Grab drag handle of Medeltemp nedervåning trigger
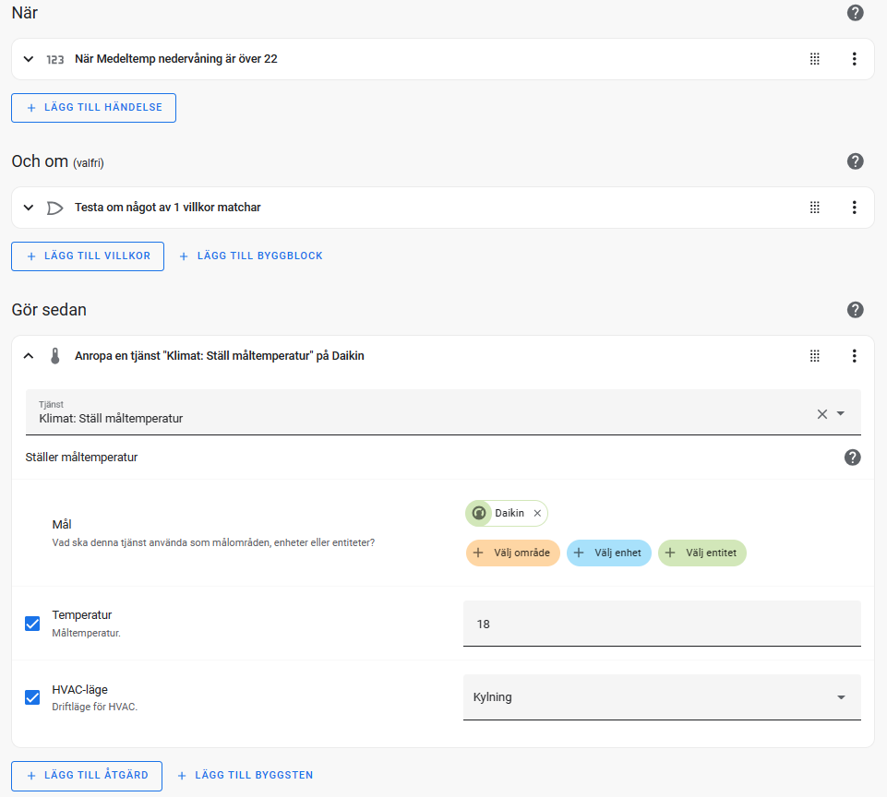Screen dimensions: 887x797 (x=814, y=59)
